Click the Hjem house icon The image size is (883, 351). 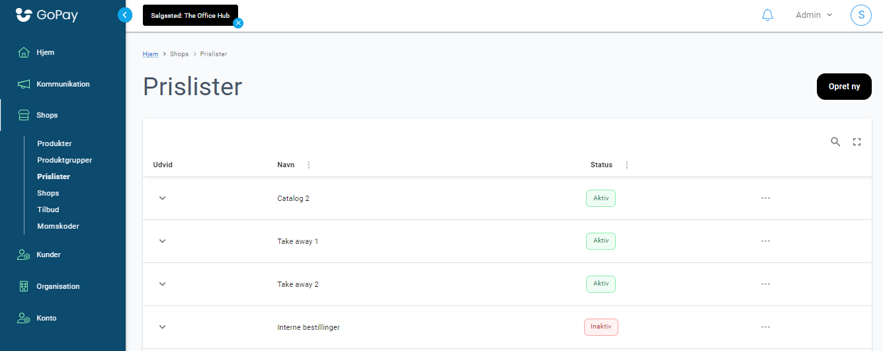[x=24, y=52]
